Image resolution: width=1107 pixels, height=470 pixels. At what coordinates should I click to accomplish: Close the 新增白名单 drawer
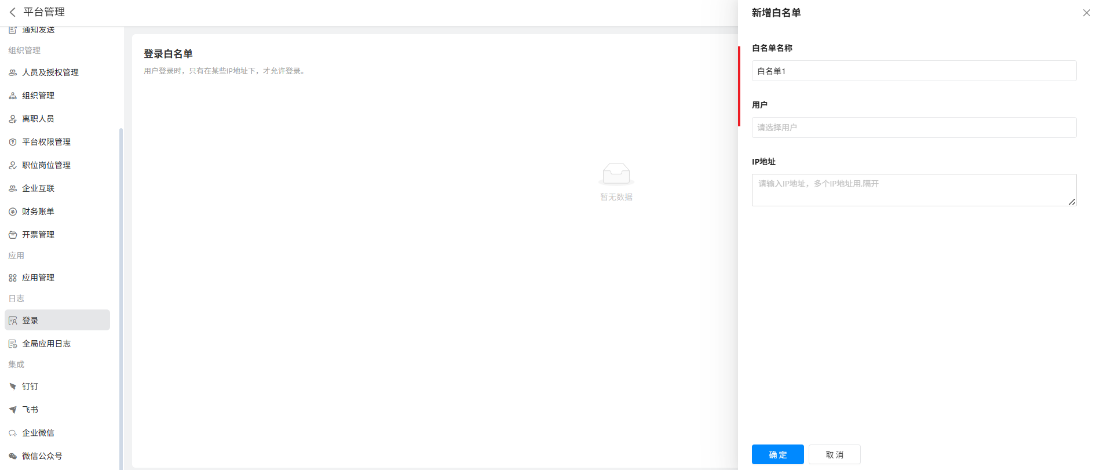coord(1086,13)
